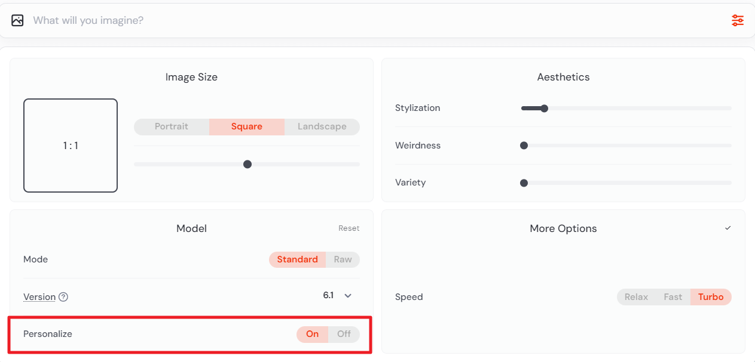Click the Stylization slider handle
The image size is (755, 362).
[544, 109]
